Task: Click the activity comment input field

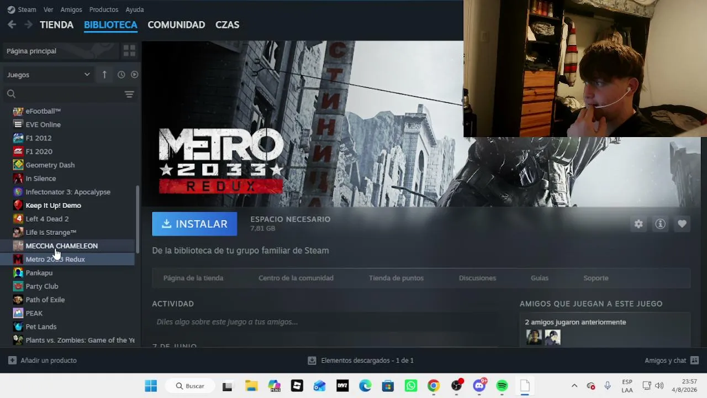Action: pos(326,322)
